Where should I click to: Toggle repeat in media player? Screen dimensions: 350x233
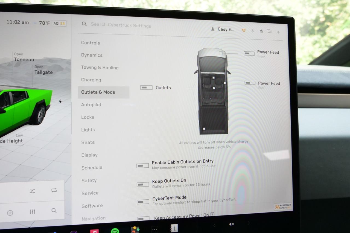(54, 190)
